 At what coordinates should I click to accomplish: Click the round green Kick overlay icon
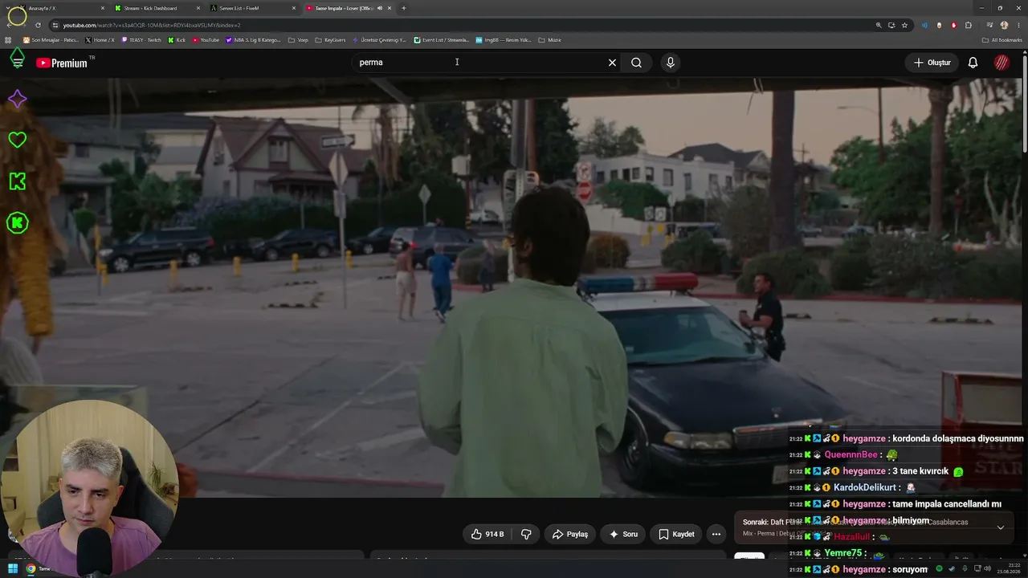[17, 223]
